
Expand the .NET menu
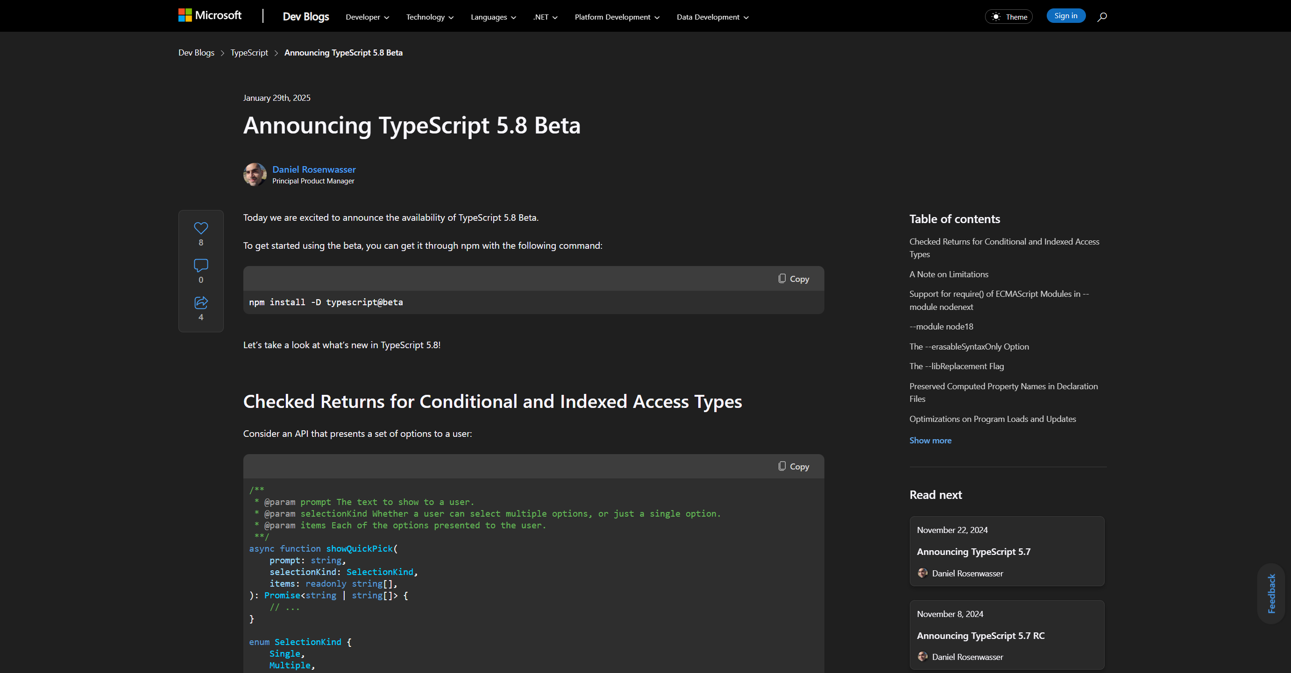coord(545,17)
